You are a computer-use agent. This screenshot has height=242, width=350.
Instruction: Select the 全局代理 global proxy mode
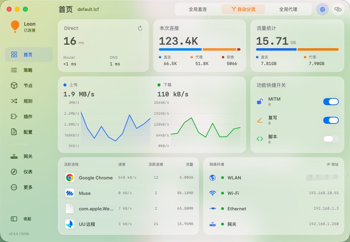click(x=288, y=9)
